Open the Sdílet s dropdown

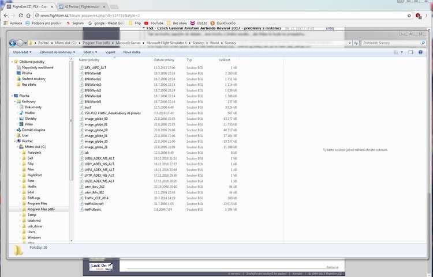pos(90,52)
